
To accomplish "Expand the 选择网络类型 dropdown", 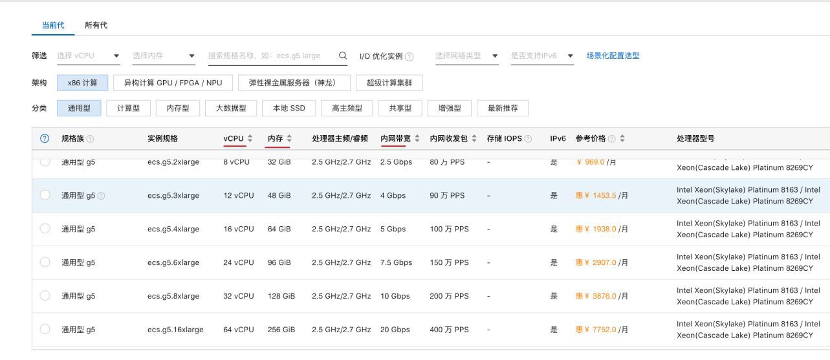I will [466, 56].
